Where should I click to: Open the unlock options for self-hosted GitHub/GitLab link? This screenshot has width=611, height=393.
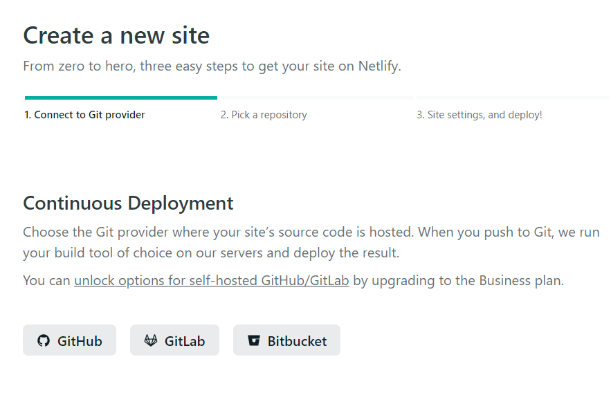point(212,280)
